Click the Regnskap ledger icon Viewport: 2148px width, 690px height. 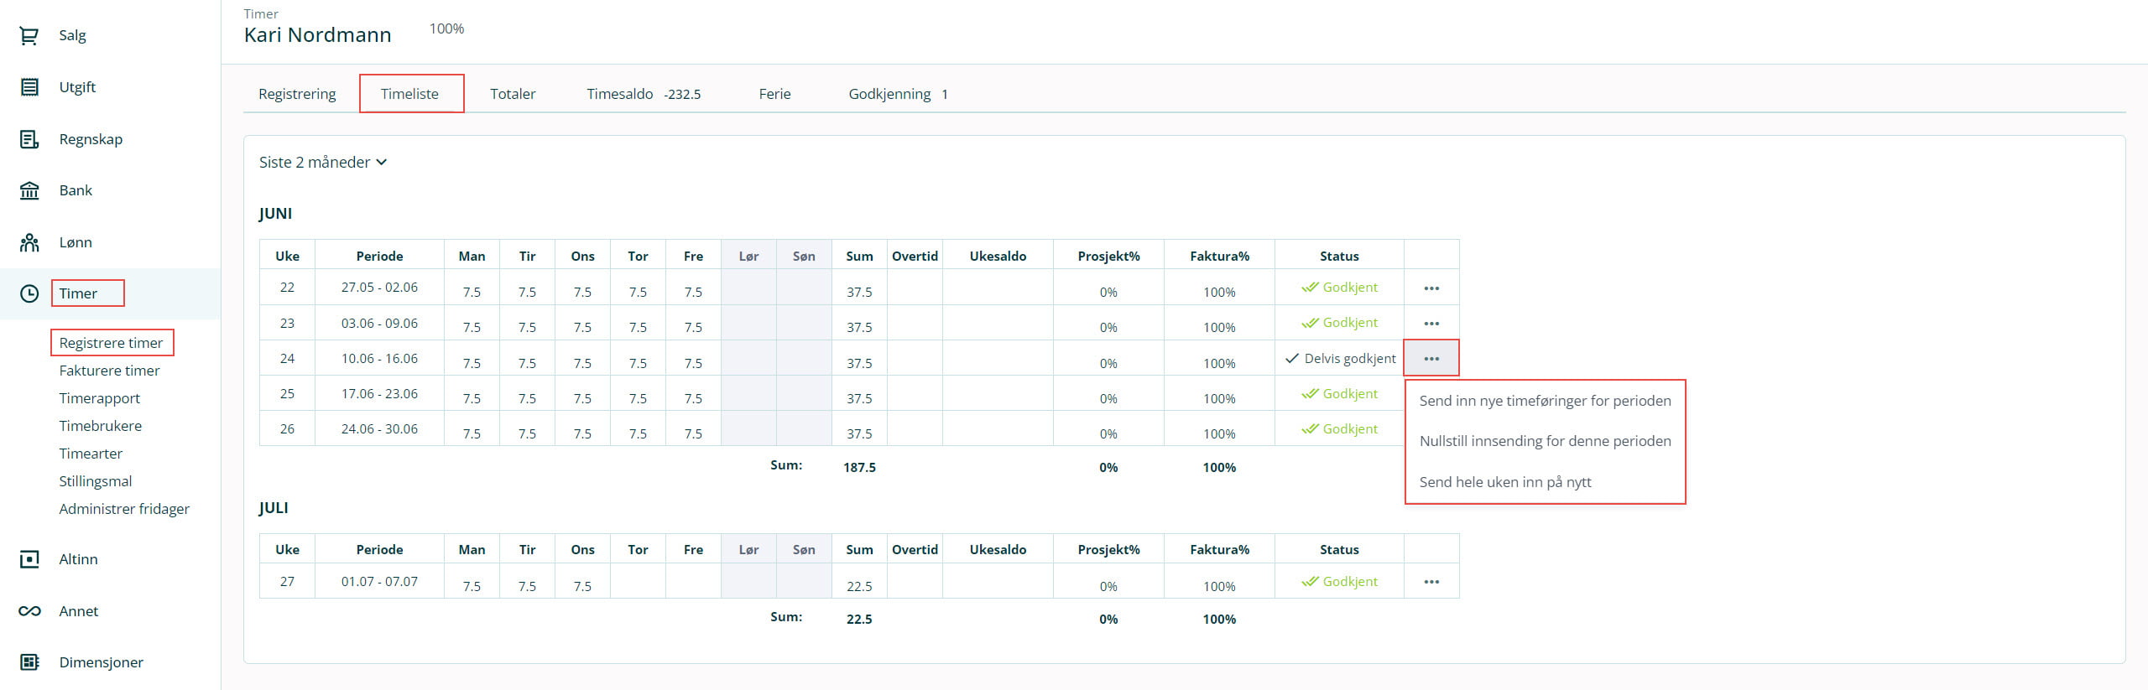pos(29,139)
